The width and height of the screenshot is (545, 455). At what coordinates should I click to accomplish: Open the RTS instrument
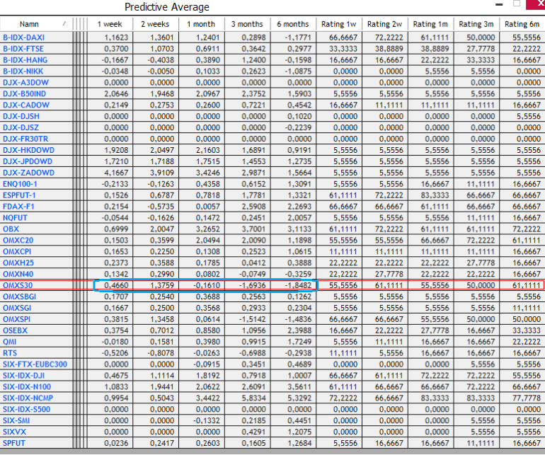[x=10, y=353]
